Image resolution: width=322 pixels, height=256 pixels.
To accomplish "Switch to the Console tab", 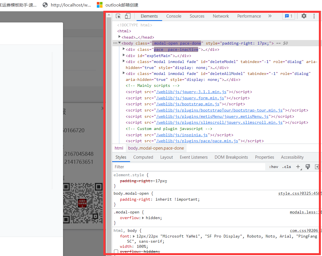I will [174, 16].
